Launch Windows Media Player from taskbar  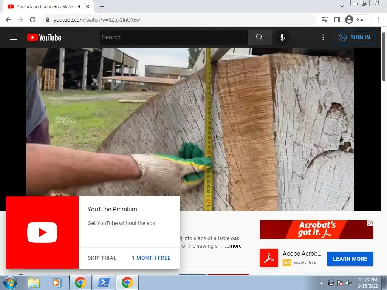57,282
